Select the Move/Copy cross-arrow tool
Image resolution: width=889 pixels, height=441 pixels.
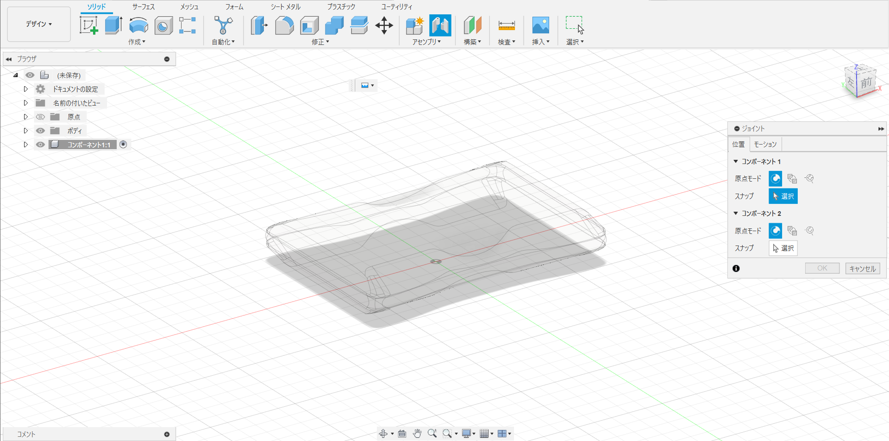tap(384, 25)
